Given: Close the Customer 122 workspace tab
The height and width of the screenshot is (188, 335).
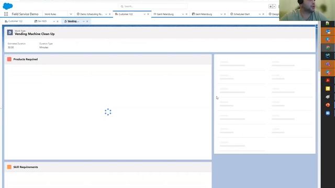Looking at the screenshot, I should pos(148,14).
